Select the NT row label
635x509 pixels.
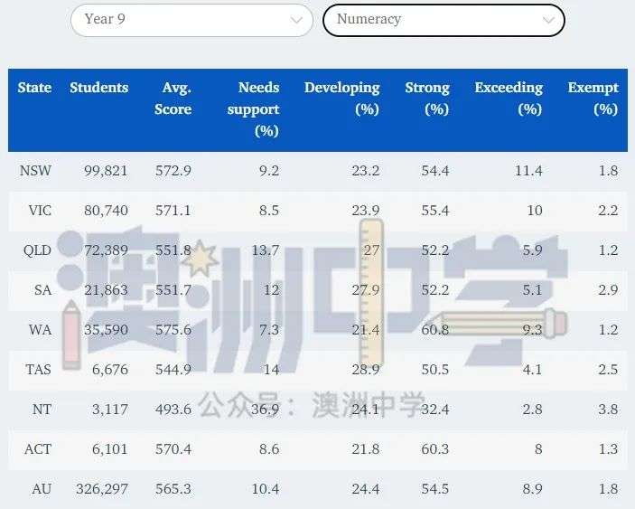point(42,410)
